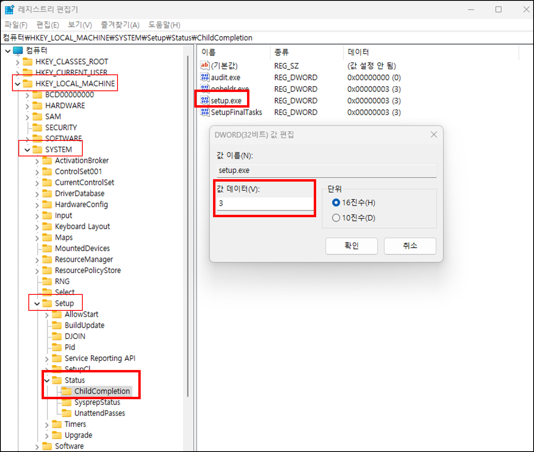534x452 pixels.
Task: Click the ActivationBroker folder icon
Action: click(47, 160)
